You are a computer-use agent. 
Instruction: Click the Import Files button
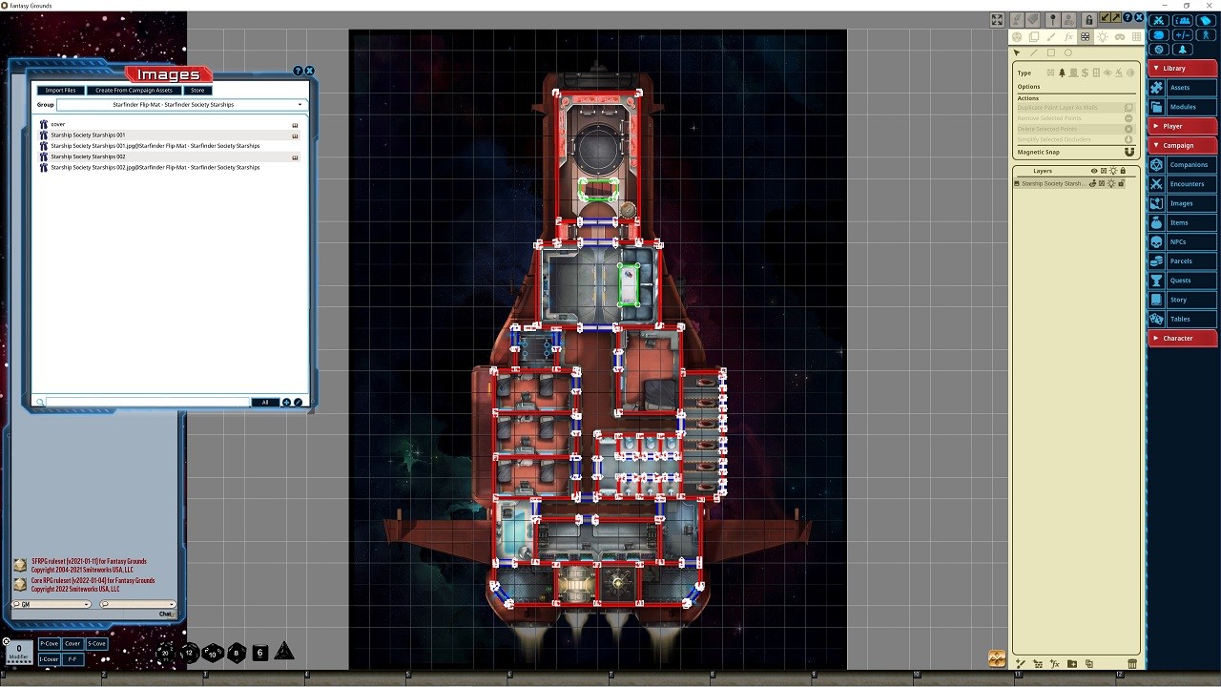[x=59, y=90]
